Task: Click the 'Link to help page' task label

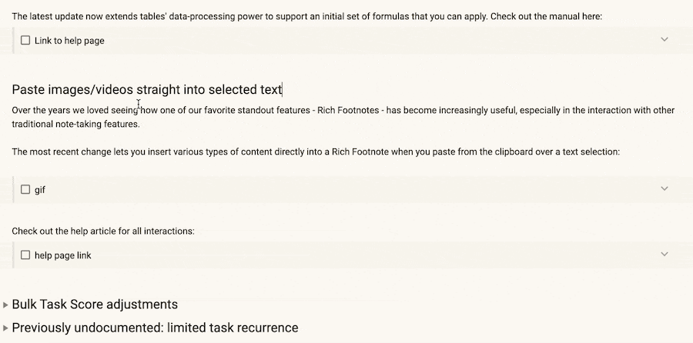Action: point(69,41)
